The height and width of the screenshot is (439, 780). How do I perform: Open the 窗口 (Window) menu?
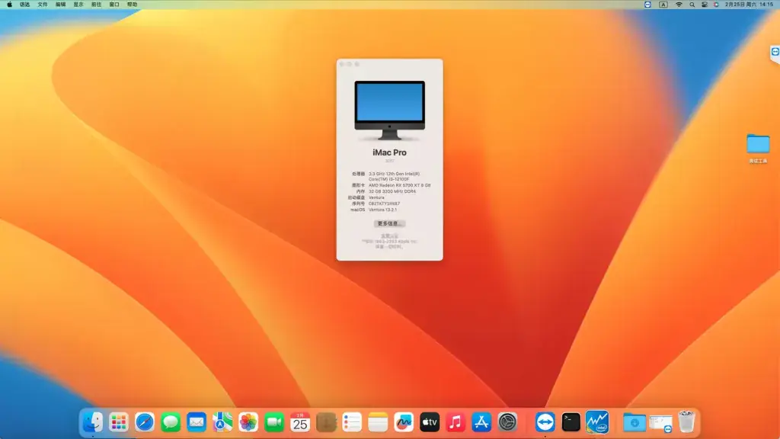tap(114, 5)
